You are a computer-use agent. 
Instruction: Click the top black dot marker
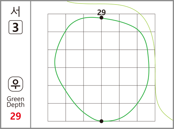[101, 18]
